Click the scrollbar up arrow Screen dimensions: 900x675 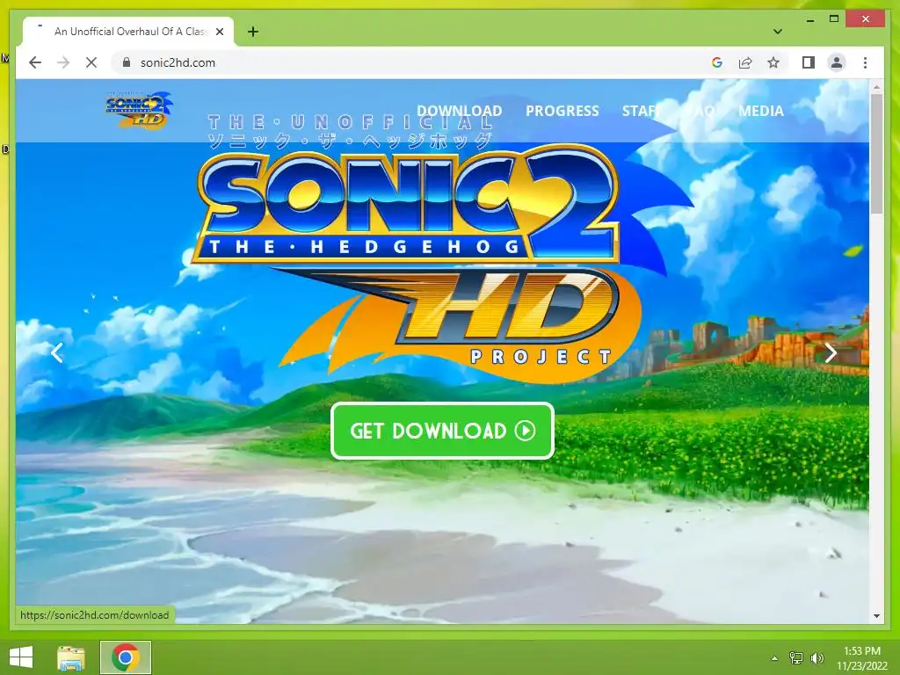tap(876, 88)
